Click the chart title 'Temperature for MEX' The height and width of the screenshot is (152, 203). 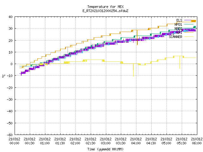(105, 7)
